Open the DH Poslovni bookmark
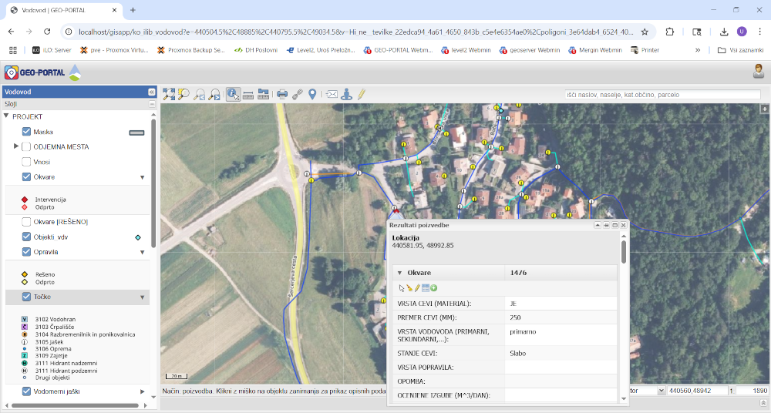This screenshot has height=413, width=771. [256, 50]
